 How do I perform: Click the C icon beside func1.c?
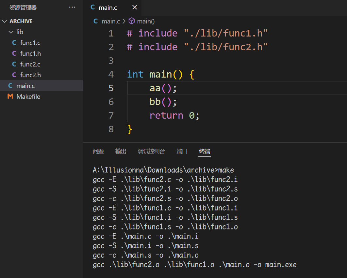15,43
